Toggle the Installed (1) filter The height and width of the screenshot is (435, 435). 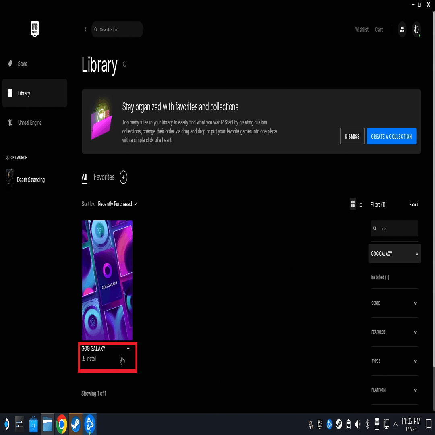coord(380,277)
